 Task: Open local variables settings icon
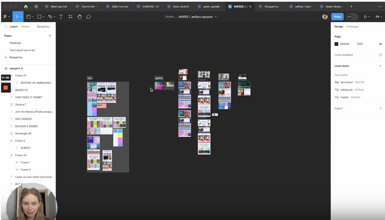coord(380,55)
